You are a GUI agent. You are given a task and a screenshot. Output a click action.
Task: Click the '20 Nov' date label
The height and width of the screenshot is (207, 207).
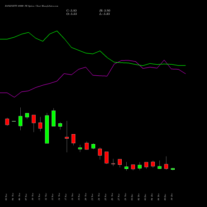coord(86,197)
